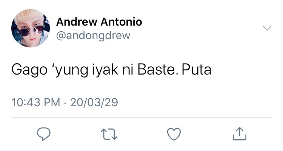Favorite this tweet using the heart
Screen dimensions: 283x151
pyautogui.click(x=174, y=134)
